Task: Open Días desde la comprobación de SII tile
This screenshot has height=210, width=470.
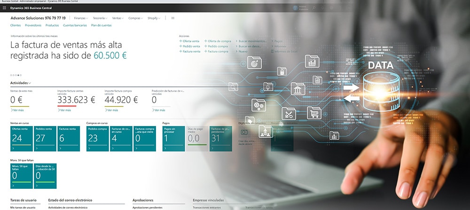Action: pyautogui.click(x=45, y=176)
